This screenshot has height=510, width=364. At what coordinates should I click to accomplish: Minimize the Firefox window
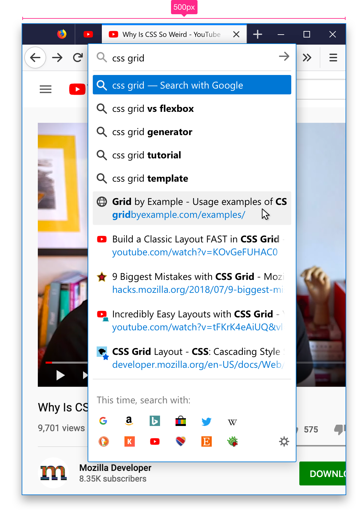[x=281, y=34]
